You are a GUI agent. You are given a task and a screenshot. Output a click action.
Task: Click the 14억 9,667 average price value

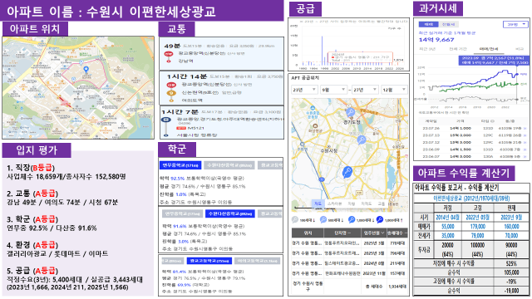[436, 40]
